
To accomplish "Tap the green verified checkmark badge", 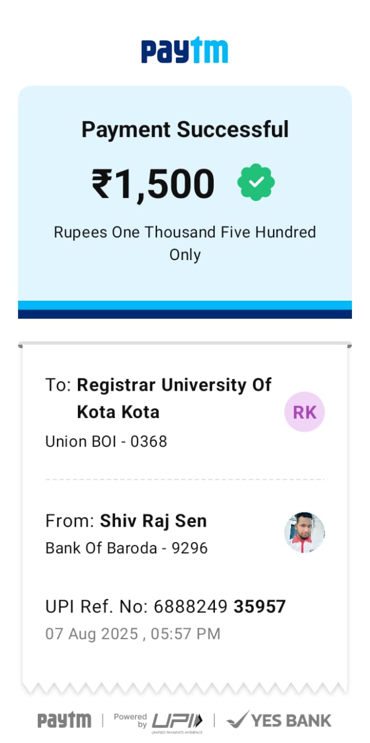I will click(256, 183).
